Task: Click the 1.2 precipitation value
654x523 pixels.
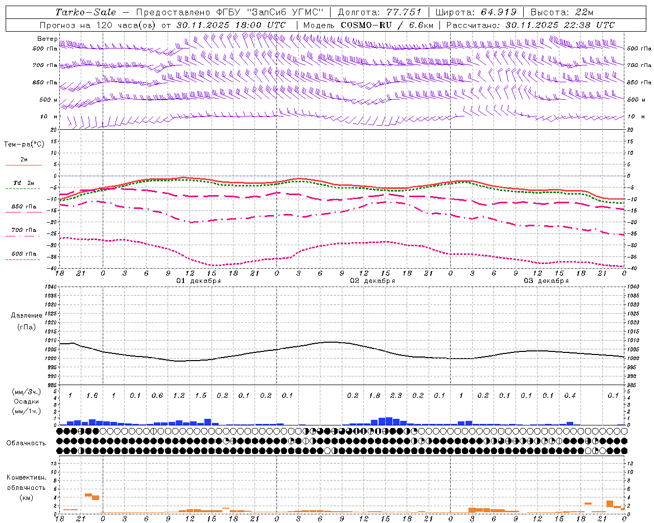Action: click(x=179, y=396)
